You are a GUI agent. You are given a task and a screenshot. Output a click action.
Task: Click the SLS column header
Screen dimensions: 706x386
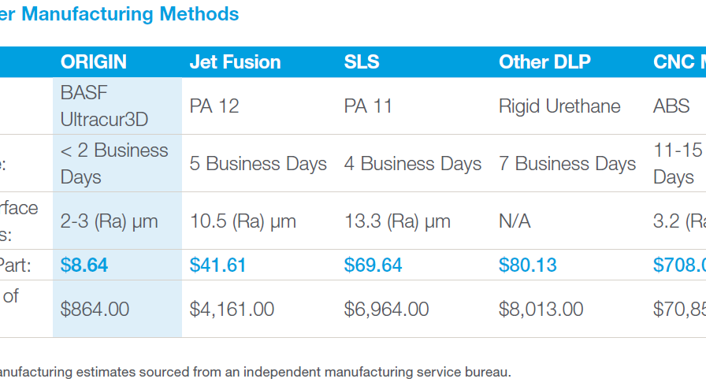tap(363, 62)
